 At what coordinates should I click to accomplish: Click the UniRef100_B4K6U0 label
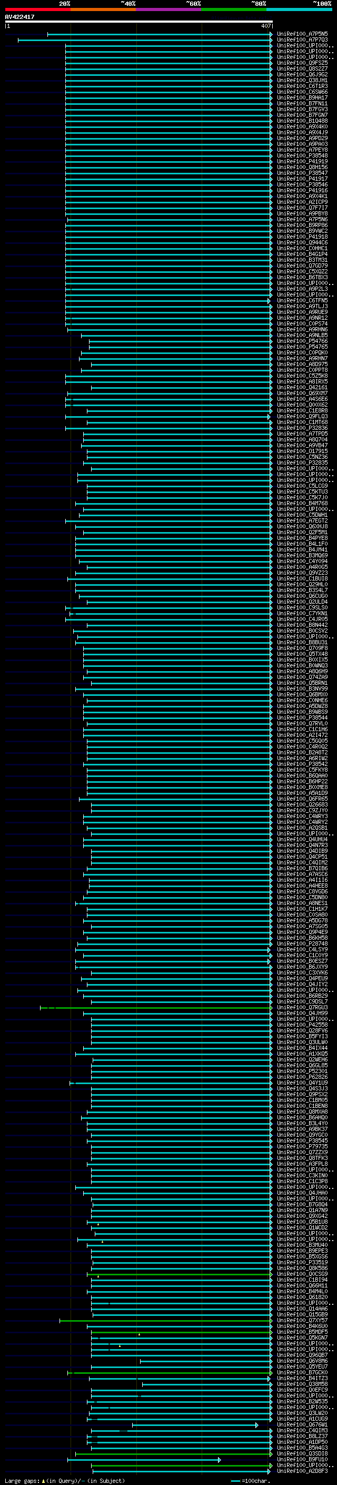coord(302,1325)
